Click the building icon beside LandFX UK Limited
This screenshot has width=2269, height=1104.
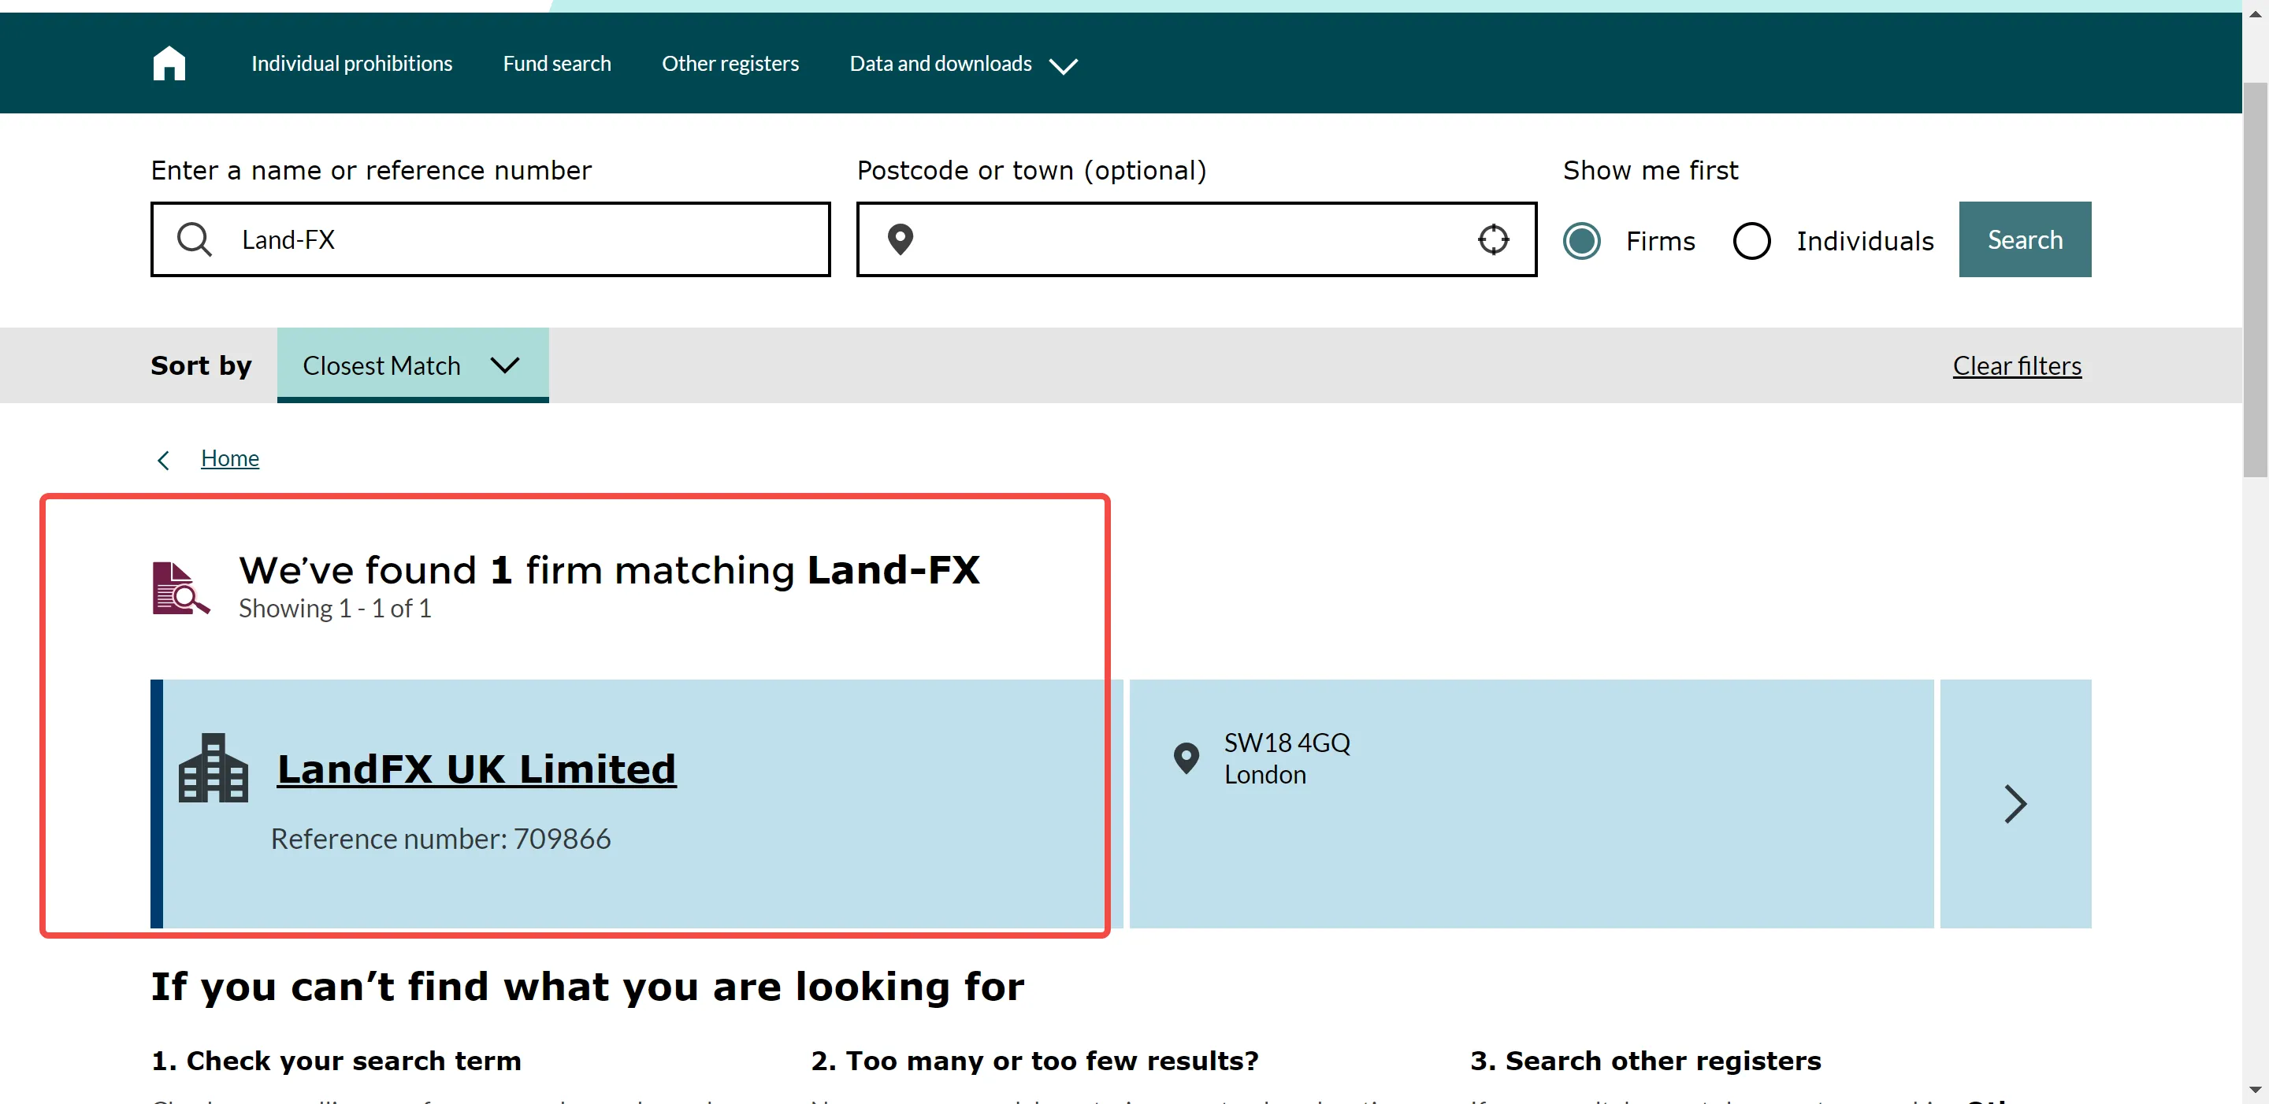[x=214, y=768]
